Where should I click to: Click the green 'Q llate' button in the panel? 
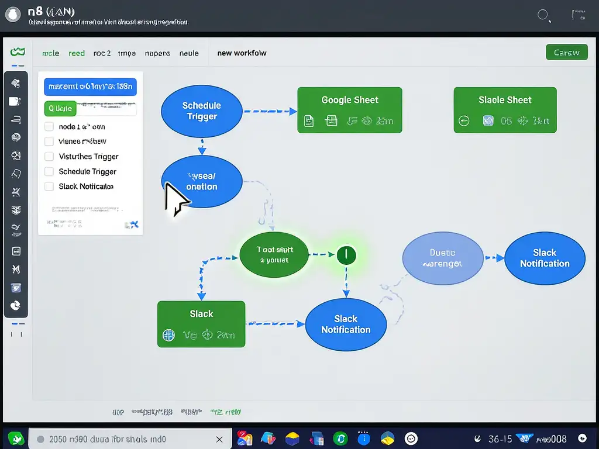60,108
